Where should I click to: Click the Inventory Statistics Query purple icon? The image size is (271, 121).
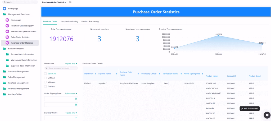pyautogui.click(x=7, y=26)
